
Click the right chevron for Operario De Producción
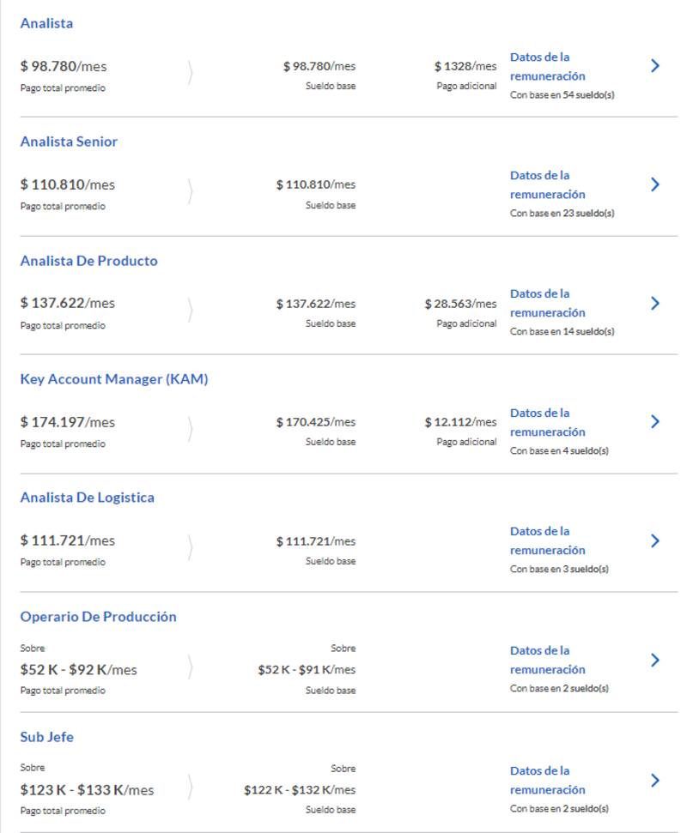(655, 660)
